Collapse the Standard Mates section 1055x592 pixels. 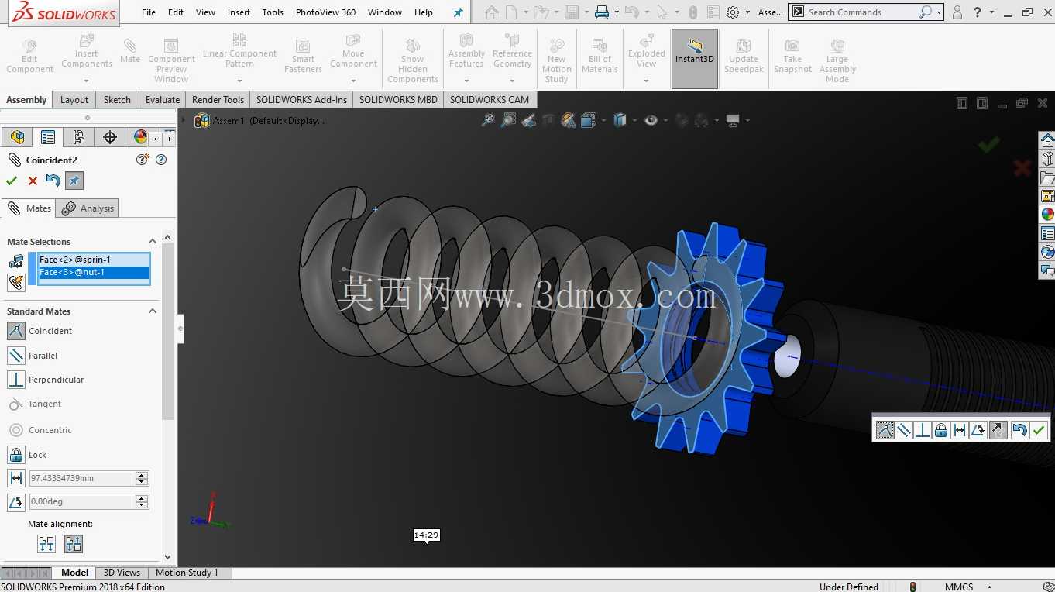tap(153, 311)
